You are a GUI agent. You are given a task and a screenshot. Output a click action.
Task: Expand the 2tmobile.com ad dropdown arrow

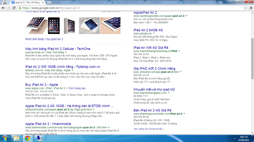tap(181, 72)
